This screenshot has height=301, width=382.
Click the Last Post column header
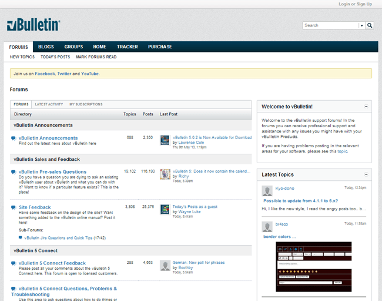[x=169, y=114]
